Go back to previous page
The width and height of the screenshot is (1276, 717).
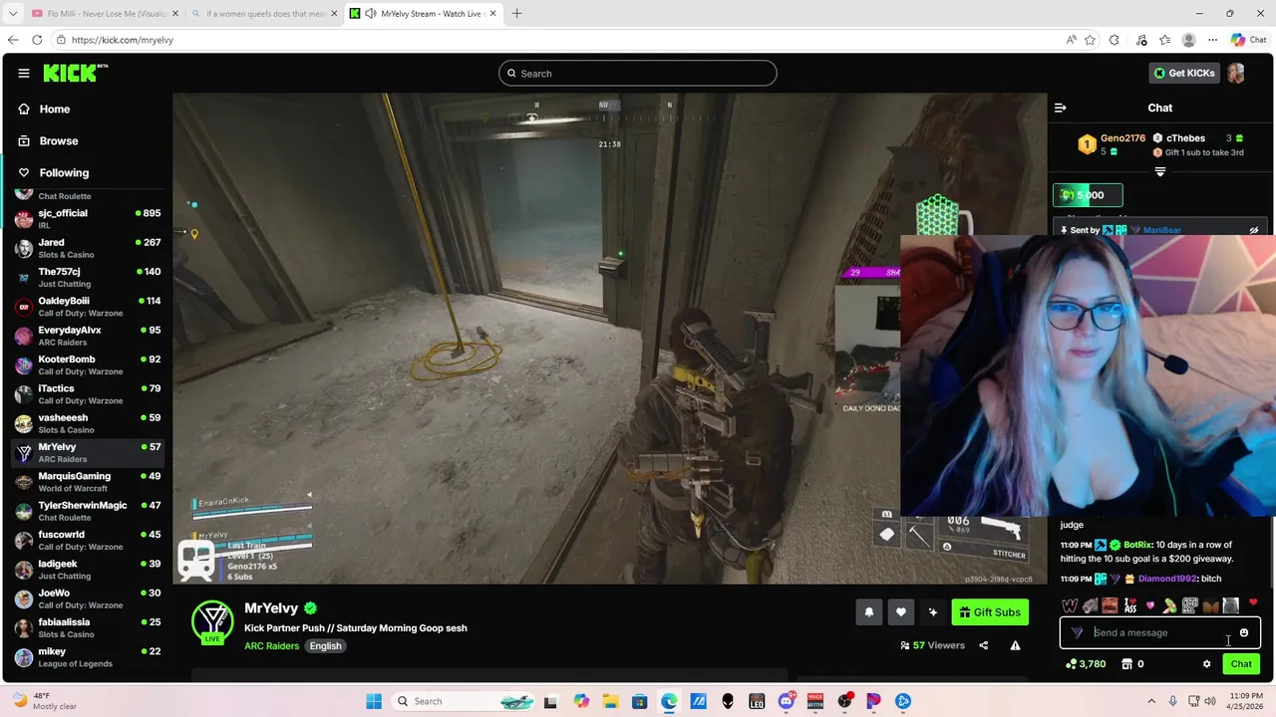(13, 40)
